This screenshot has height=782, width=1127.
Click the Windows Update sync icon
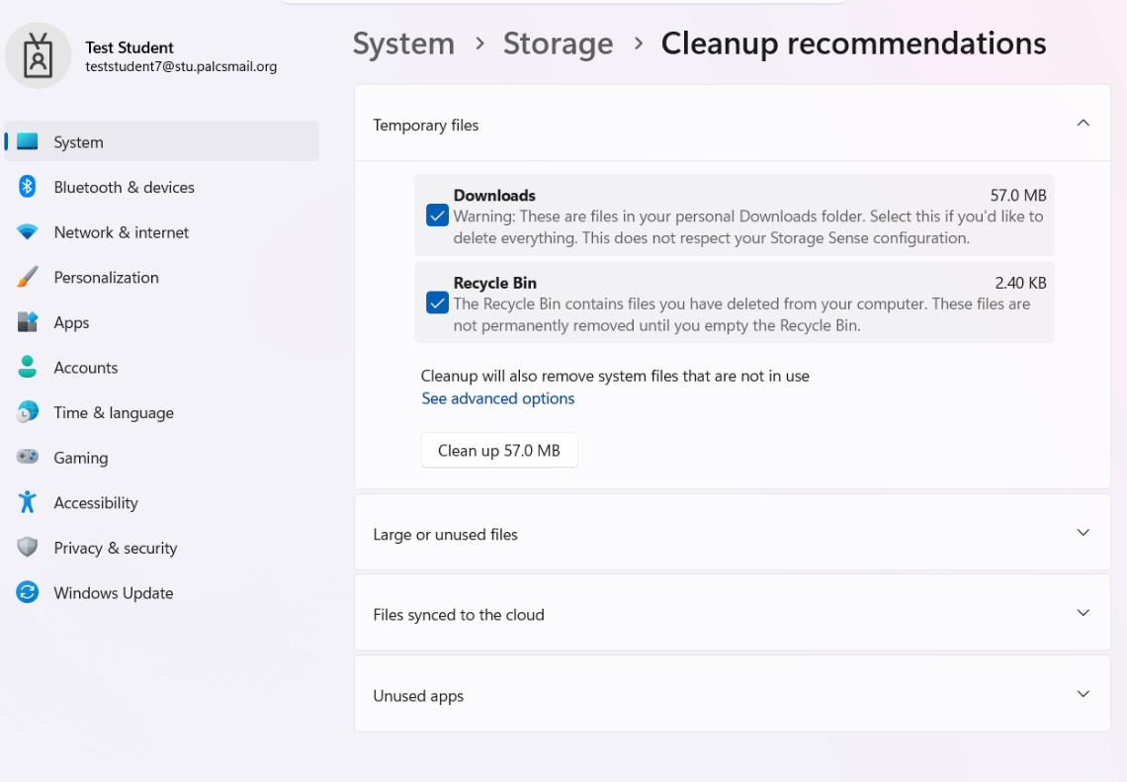28,593
